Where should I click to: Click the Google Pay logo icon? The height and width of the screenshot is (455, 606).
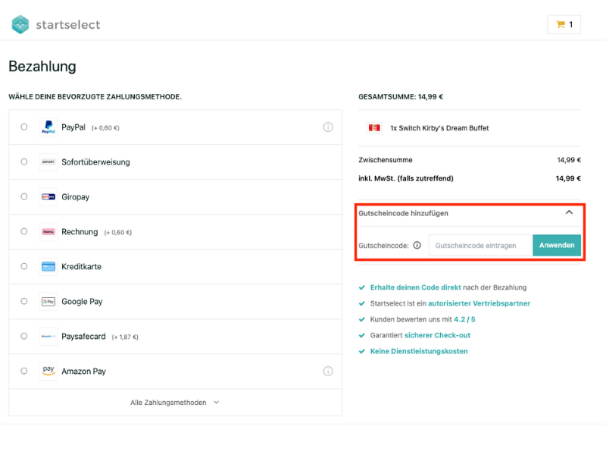(48, 302)
